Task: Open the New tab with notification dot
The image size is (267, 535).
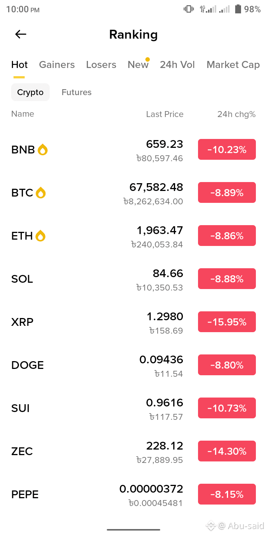Action: pyautogui.click(x=138, y=65)
